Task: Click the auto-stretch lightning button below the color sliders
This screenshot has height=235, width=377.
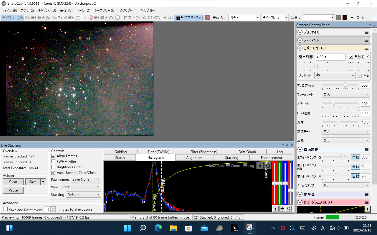Action: click(275, 209)
